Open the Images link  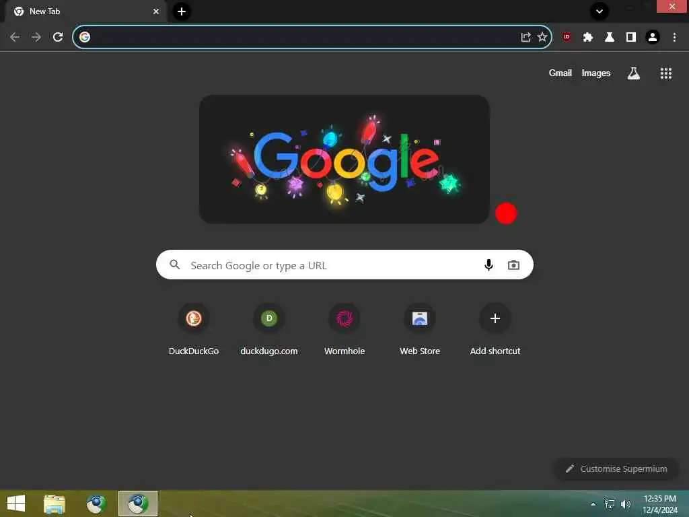596,73
